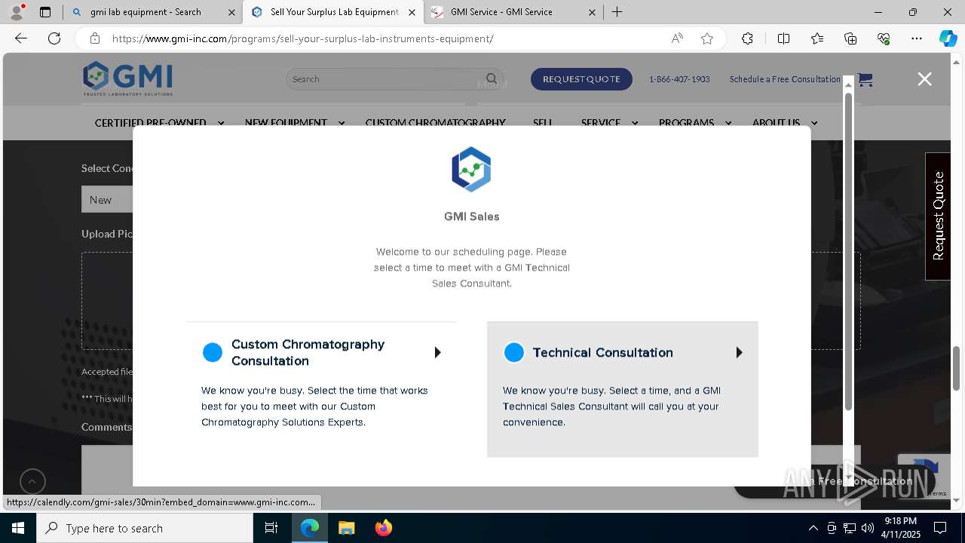965x543 pixels.
Task: Click the GMI Sales hexagon logo
Action: [x=471, y=169]
